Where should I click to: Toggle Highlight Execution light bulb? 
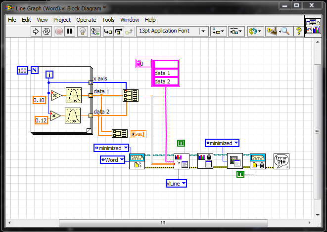point(83,31)
